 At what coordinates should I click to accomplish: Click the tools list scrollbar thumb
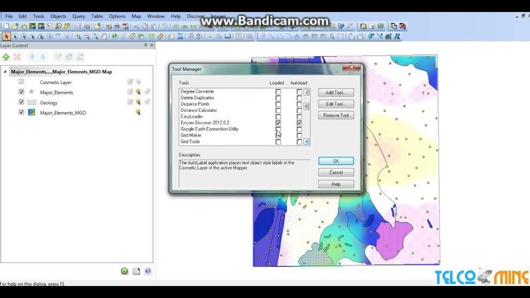pyautogui.click(x=306, y=107)
